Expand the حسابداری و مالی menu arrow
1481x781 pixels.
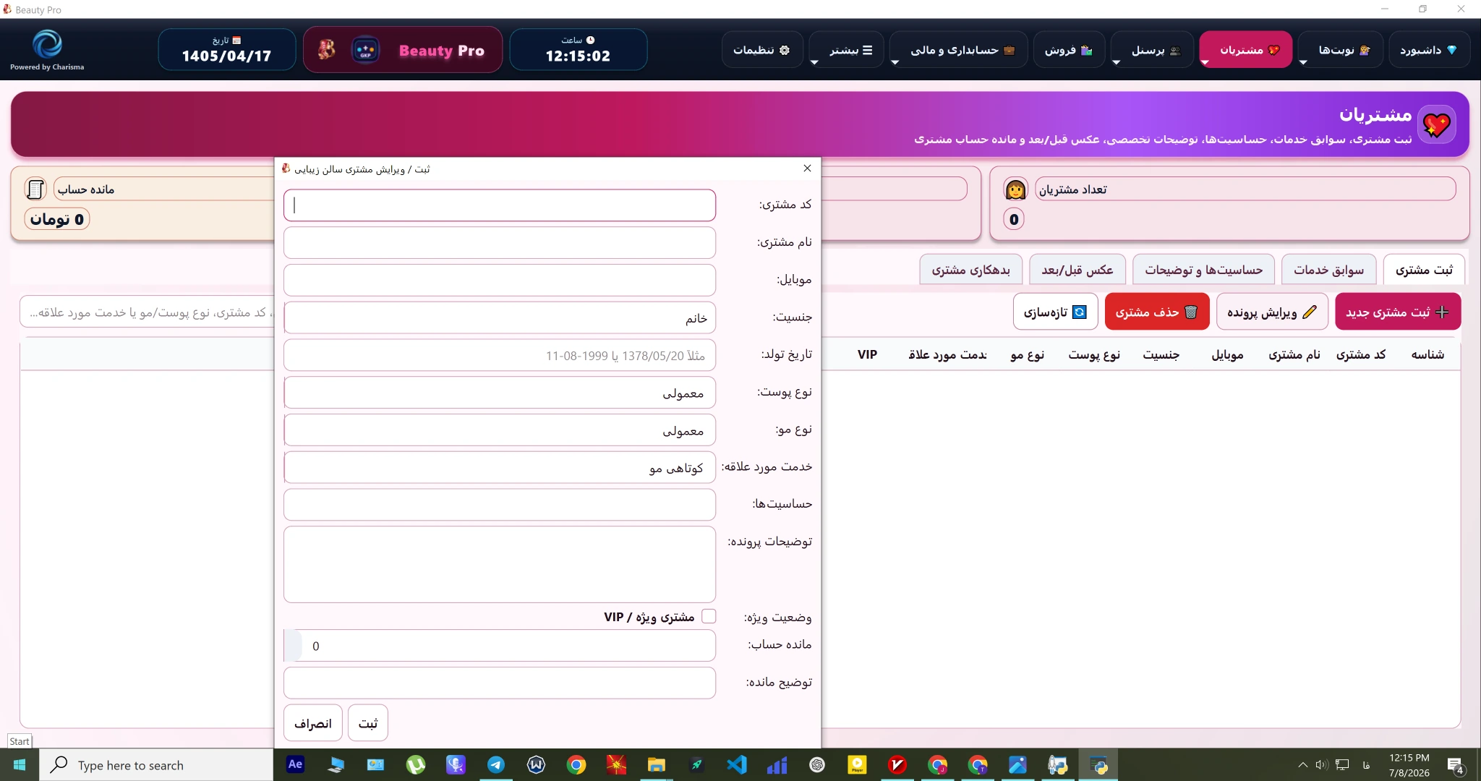[x=895, y=63]
